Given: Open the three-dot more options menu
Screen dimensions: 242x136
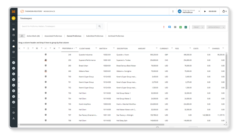Looking at the screenshot, I should [x=173, y=11].
